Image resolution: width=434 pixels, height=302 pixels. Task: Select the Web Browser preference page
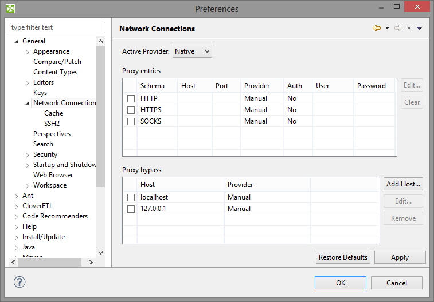pos(53,175)
